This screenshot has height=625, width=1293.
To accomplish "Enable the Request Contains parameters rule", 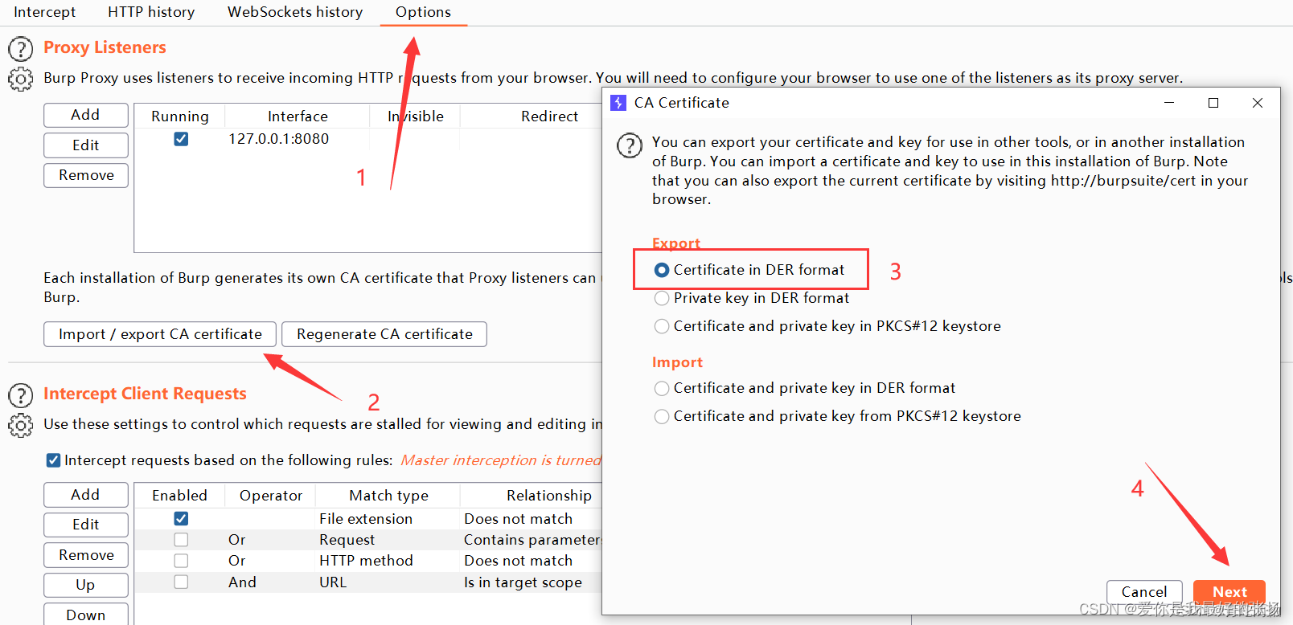I will point(181,540).
